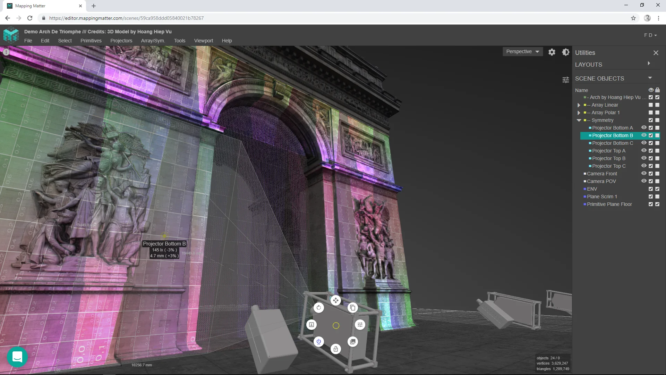Duplicate the projector via the radial gizmo

[x=353, y=308]
